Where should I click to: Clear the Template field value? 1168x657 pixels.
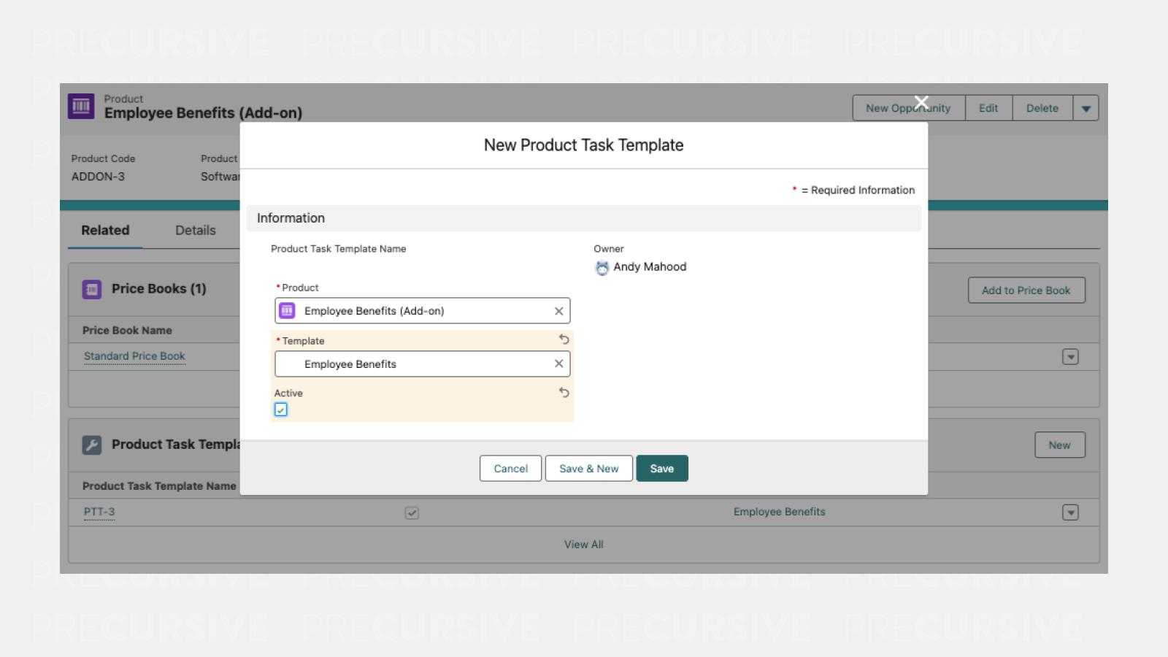coord(558,364)
